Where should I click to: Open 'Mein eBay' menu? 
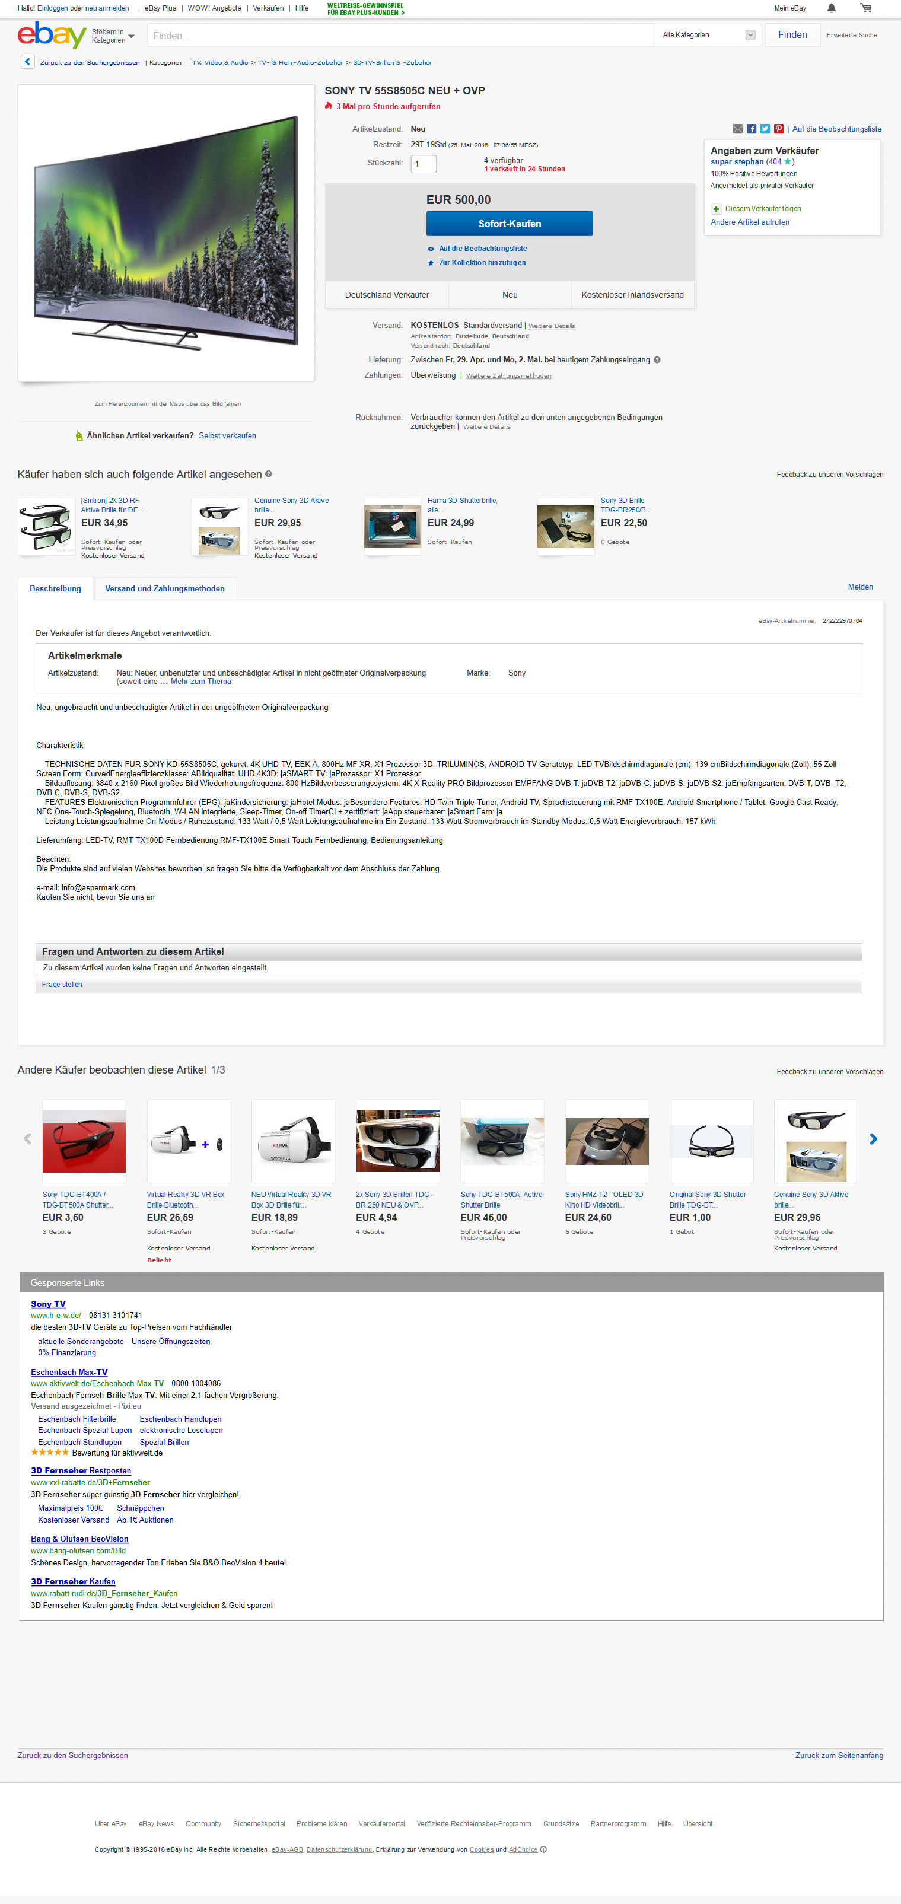click(789, 8)
